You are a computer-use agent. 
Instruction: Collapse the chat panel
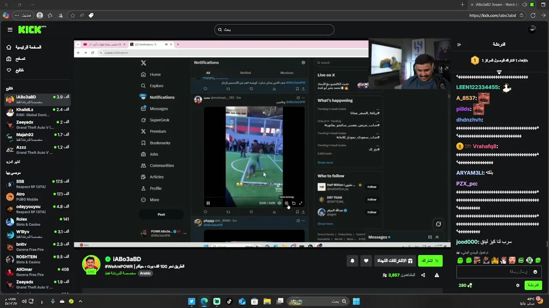point(459,44)
